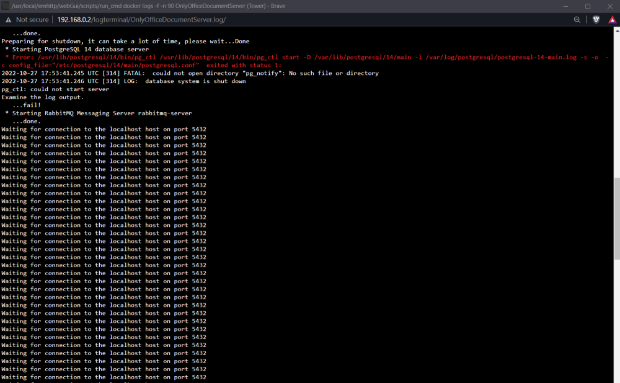Click 'pg_ctl: could not start server' line

(x=55, y=89)
